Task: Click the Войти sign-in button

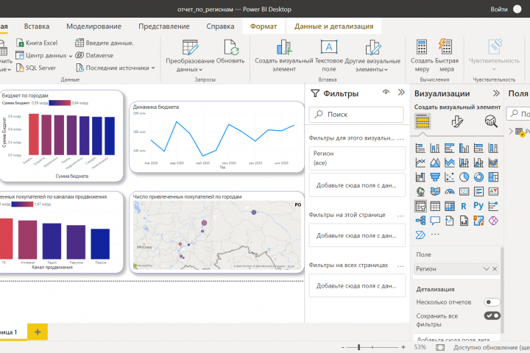Action: pyautogui.click(x=499, y=10)
